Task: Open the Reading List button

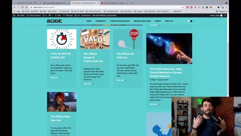Action: [221, 11]
